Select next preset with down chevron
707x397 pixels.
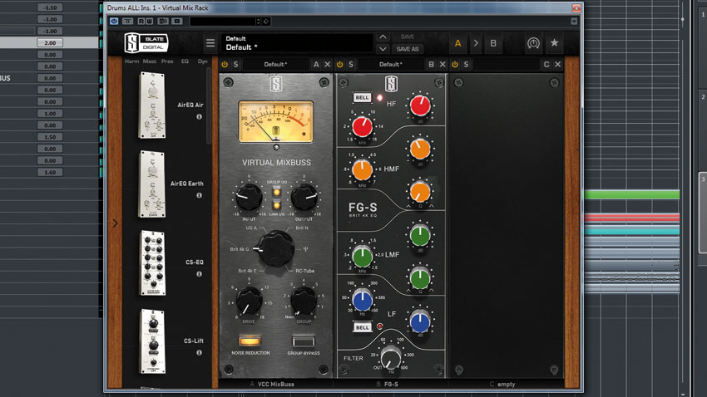coord(383,49)
